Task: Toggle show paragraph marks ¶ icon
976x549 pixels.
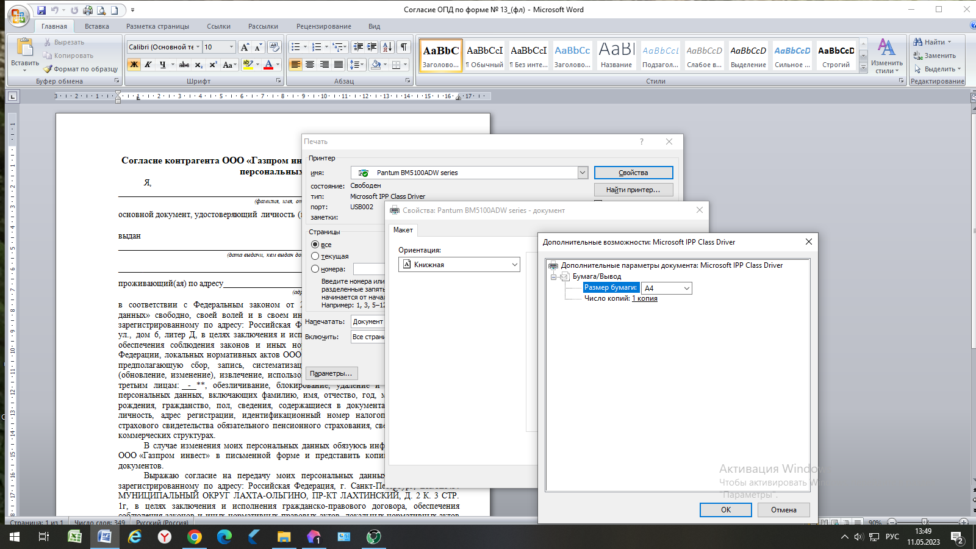Action: click(x=404, y=47)
